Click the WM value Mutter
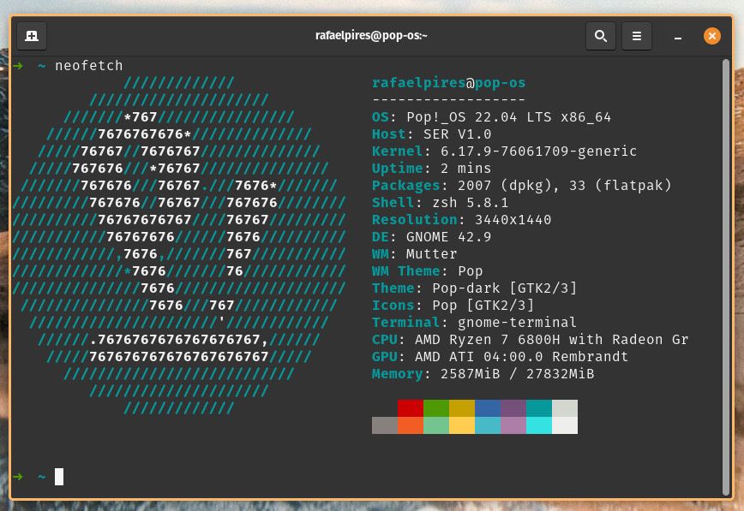 pyautogui.click(x=431, y=253)
